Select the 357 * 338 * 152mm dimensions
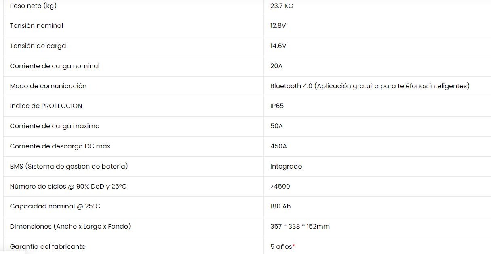Viewport: 491px width, 254px height. pyautogui.click(x=300, y=227)
